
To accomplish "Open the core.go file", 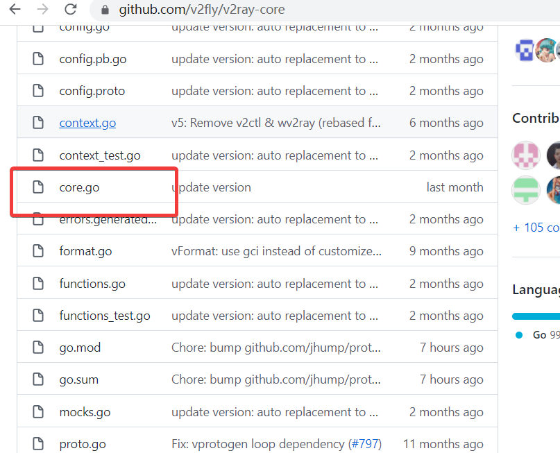I will pos(79,187).
